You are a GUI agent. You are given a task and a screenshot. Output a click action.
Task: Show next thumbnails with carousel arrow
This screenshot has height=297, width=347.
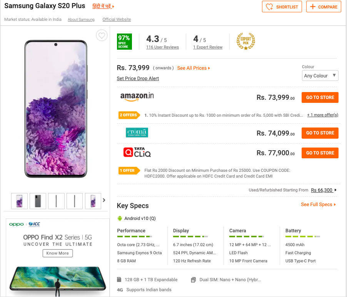click(x=104, y=200)
